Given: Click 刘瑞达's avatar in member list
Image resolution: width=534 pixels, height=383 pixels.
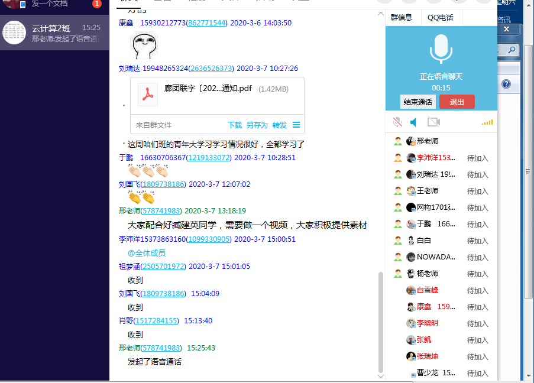Looking at the screenshot, I should 411,174.
